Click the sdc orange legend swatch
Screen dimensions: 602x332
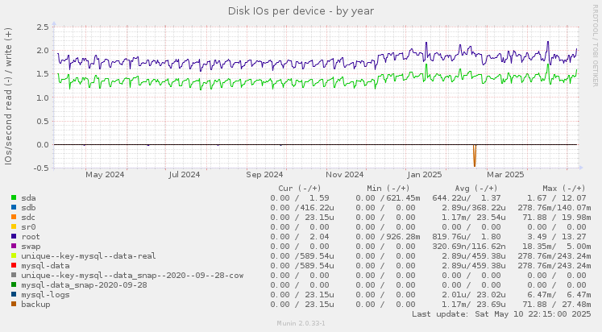14,217
